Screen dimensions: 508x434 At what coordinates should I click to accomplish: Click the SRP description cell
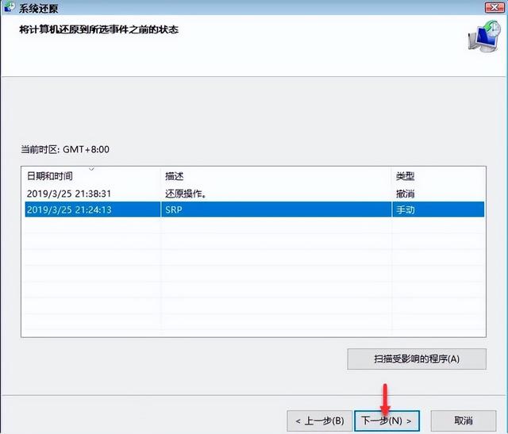(x=174, y=209)
